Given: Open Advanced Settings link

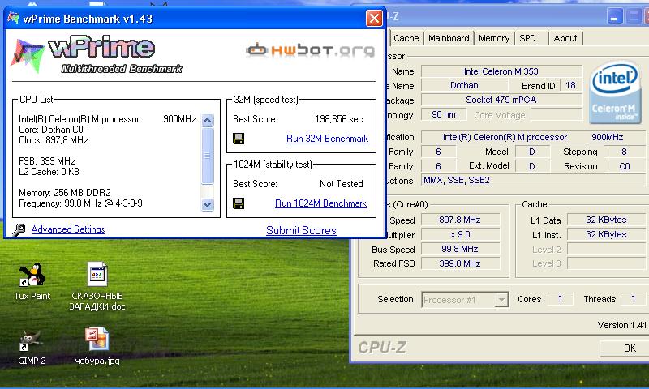Looking at the screenshot, I should pyautogui.click(x=68, y=229).
